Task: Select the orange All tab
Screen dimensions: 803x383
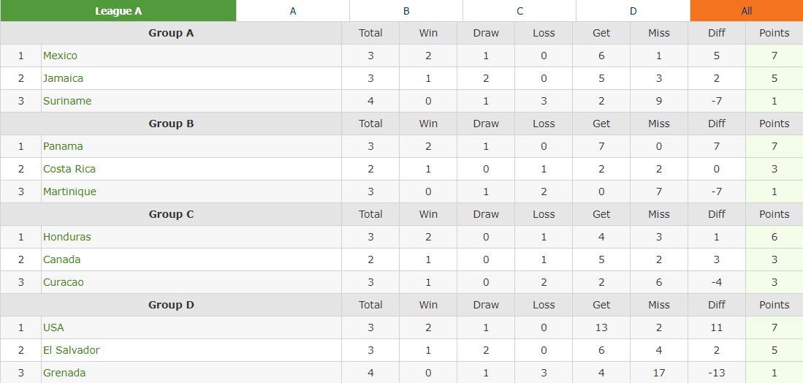Action: tap(746, 11)
